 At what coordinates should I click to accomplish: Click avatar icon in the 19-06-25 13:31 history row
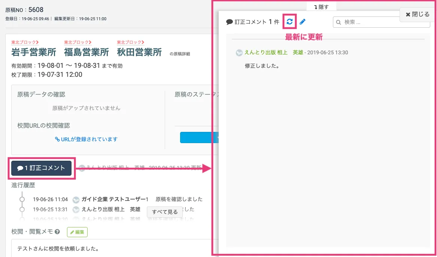[76, 210]
